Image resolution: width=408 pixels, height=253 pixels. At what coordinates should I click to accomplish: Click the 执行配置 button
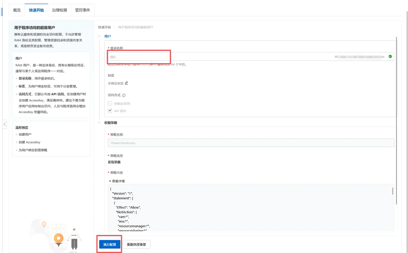click(x=110, y=245)
